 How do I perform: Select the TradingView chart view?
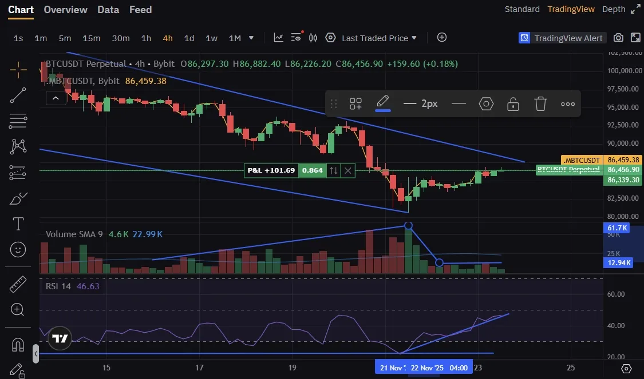point(571,9)
